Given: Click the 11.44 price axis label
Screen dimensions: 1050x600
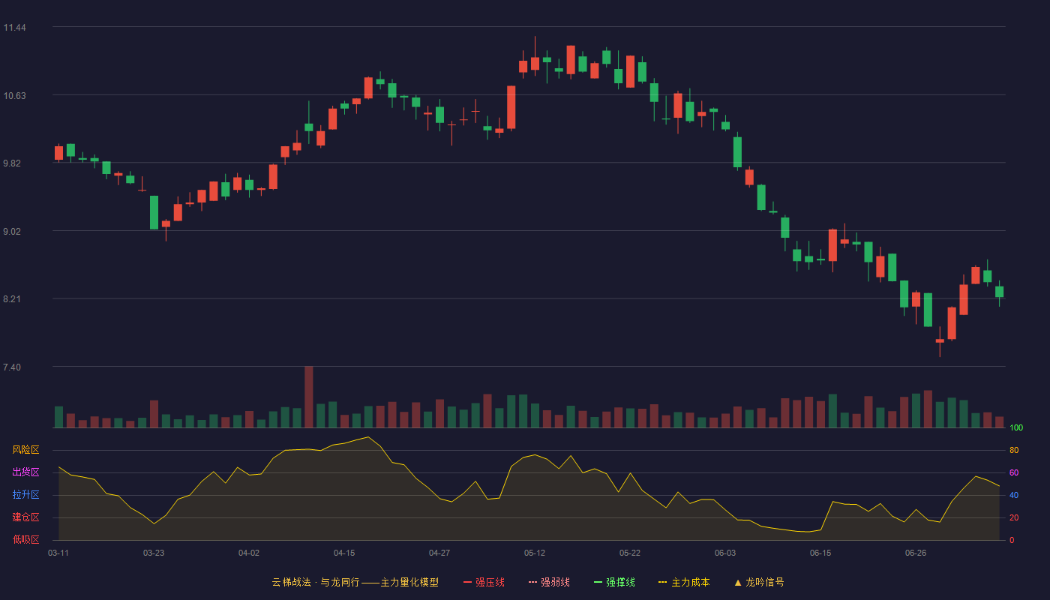Looking at the screenshot, I should pos(14,28).
